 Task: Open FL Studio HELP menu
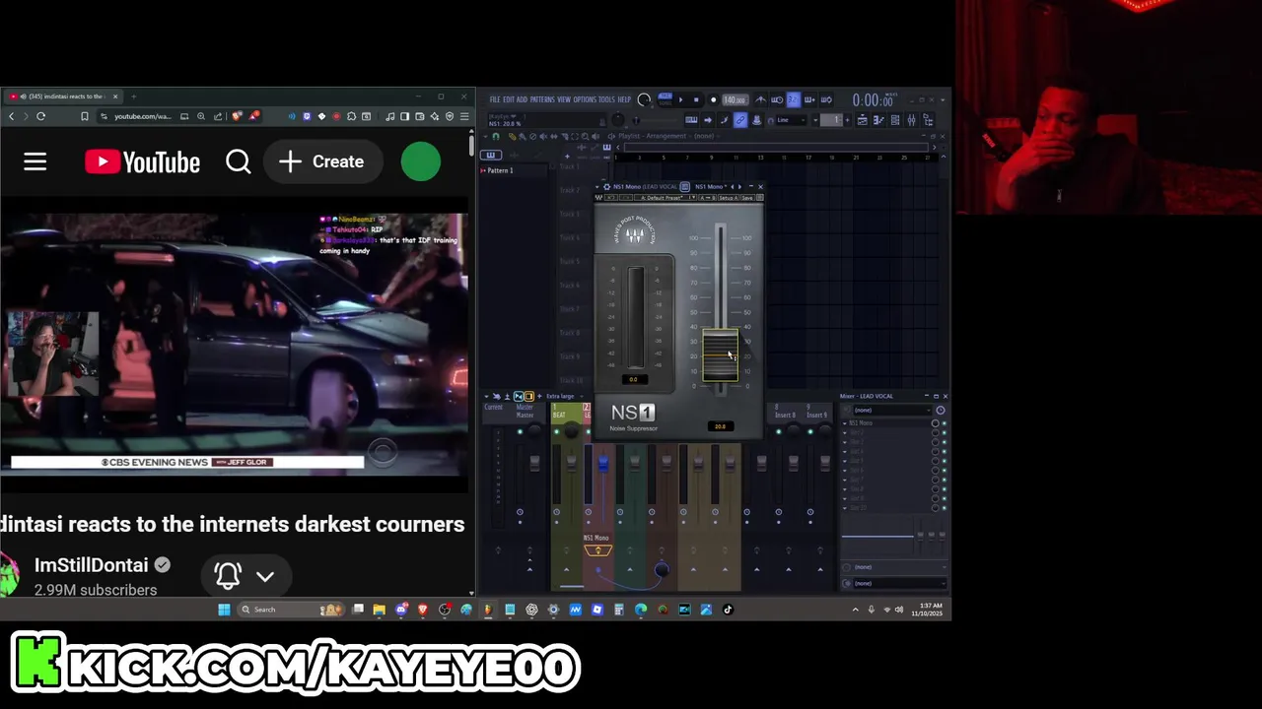[624, 99]
